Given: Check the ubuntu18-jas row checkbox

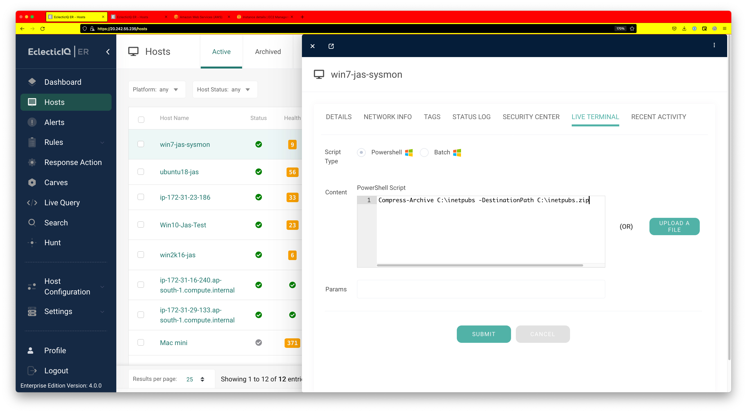Looking at the screenshot, I should point(141,172).
